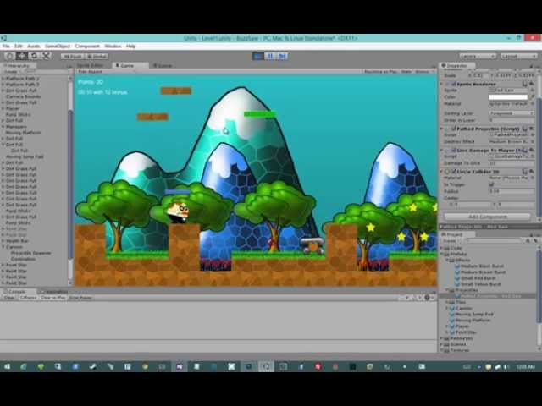Viewport: 542px width, 406px height.
Task: Open the GameObject menu
Action: (58, 46)
